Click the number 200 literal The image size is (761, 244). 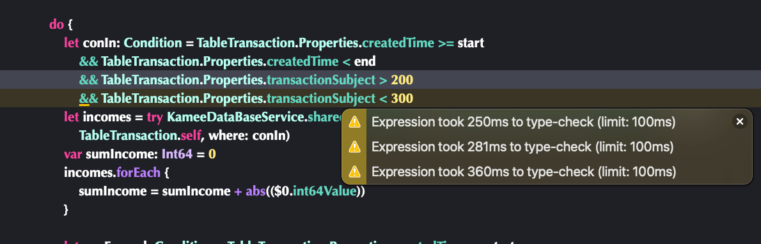[402, 80]
